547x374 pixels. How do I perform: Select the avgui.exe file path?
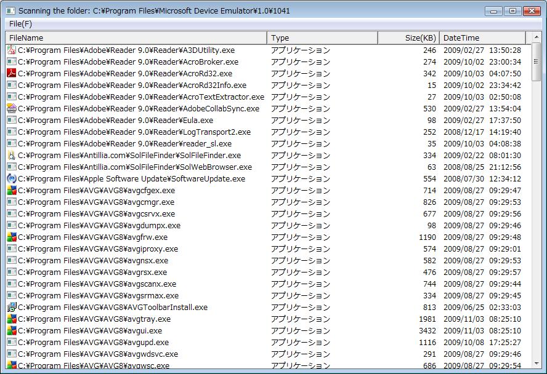click(90, 330)
